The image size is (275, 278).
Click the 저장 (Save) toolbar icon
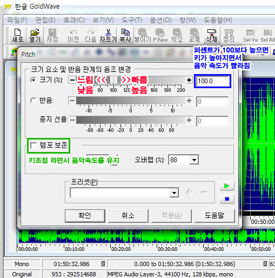(x=52, y=35)
